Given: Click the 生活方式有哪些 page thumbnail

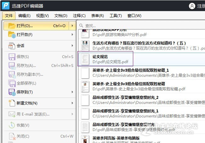Looking at the screenshot, I should click(85, 45).
